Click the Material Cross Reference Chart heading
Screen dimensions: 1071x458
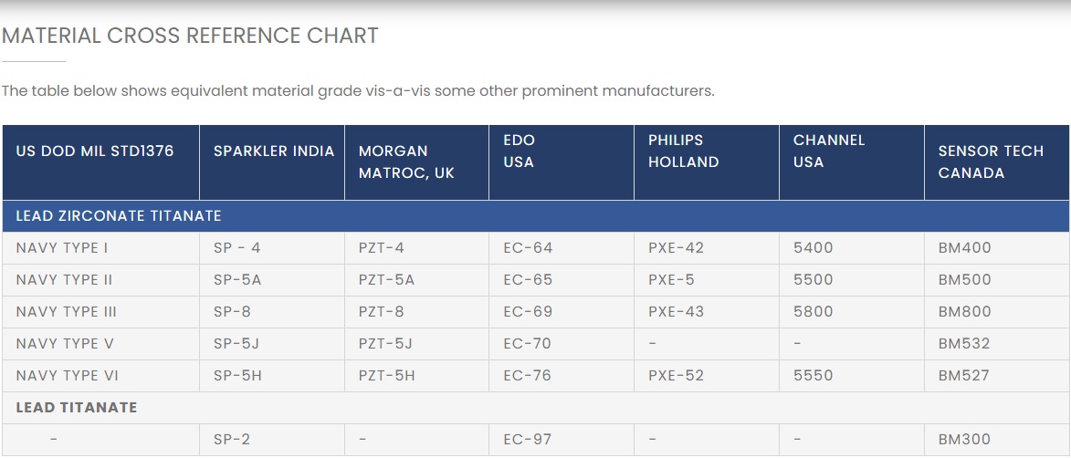point(190,36)
